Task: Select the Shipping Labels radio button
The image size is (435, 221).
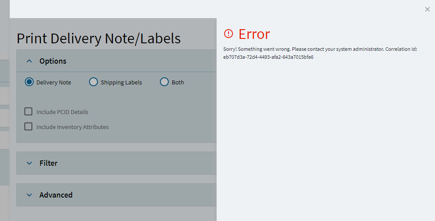Action: tap(93, 82)
